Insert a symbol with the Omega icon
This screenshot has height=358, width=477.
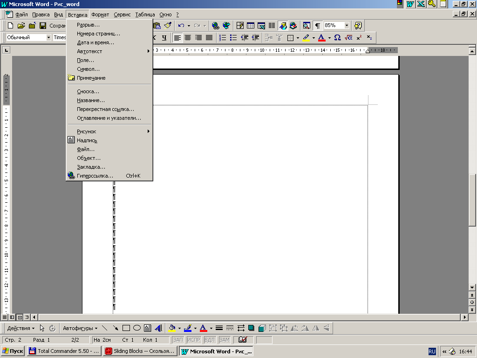click(337, 37)
